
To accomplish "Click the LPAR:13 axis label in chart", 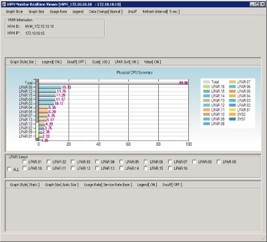I will click(26, 120).
